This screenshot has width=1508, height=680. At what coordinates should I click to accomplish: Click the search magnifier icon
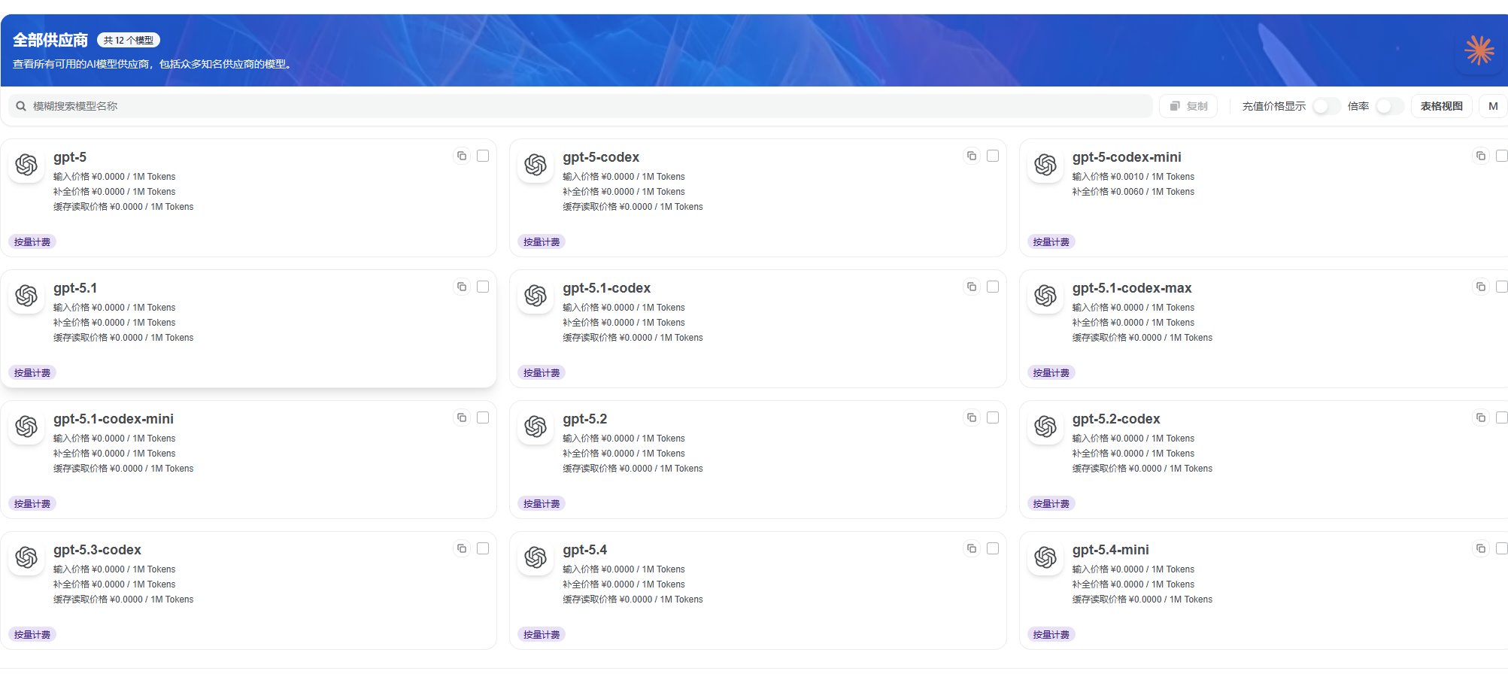point(21,106)
